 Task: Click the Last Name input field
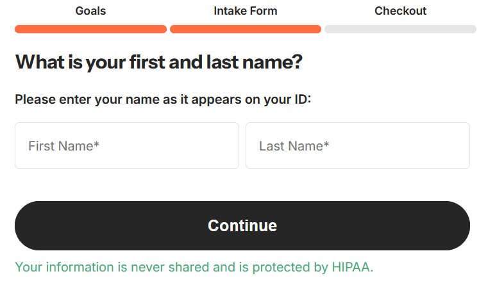358,146
